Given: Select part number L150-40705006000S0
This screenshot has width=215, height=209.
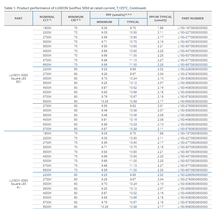Looking at the screenshot, I should (193, 156).
